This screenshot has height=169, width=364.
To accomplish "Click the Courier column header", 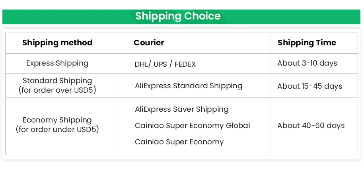I will (x=149, y=43).
